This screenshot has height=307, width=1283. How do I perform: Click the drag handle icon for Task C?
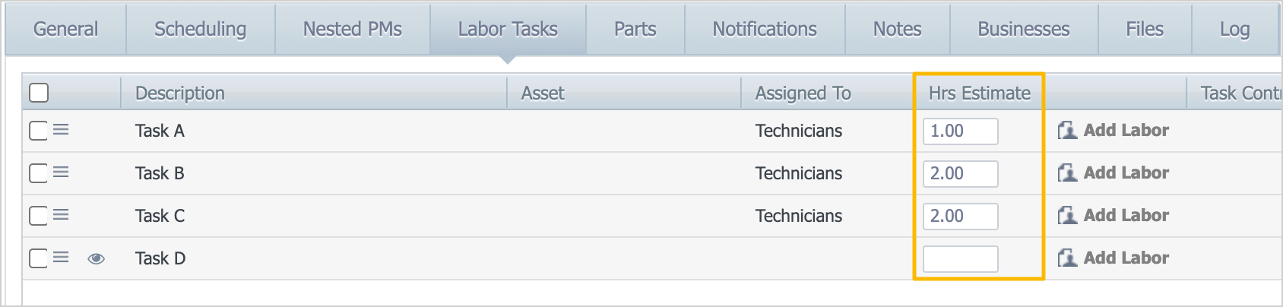tap(61, 215)
